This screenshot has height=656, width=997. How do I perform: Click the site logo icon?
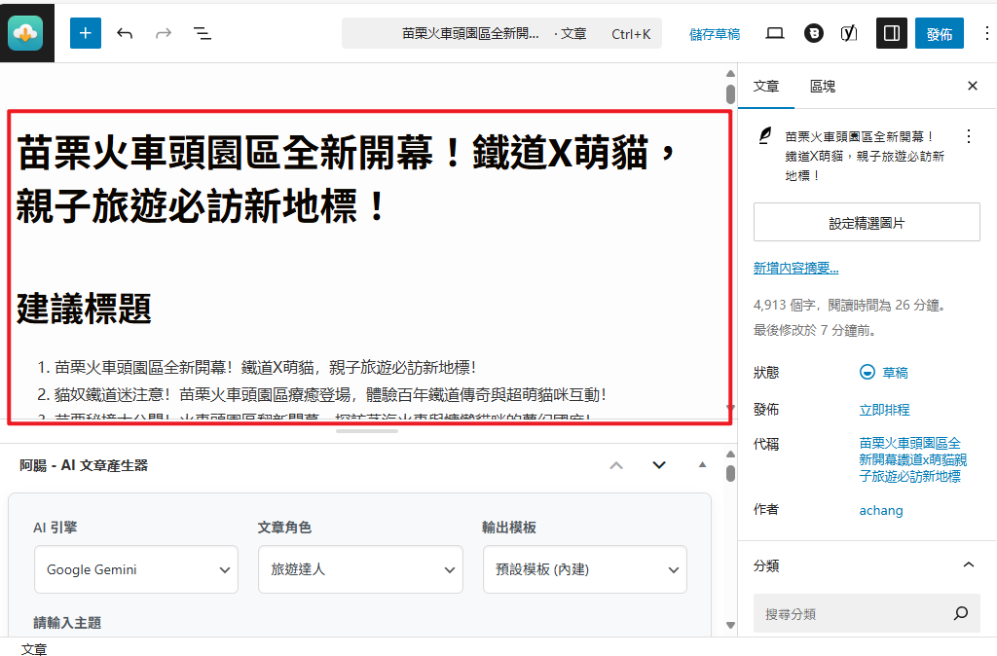pyautogui.click(x=25, y=33)
